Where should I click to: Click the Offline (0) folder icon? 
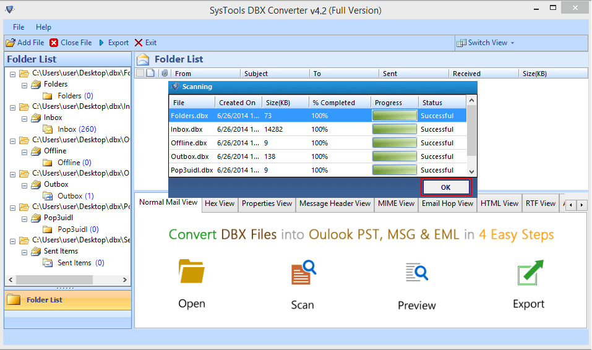(48, 163)
